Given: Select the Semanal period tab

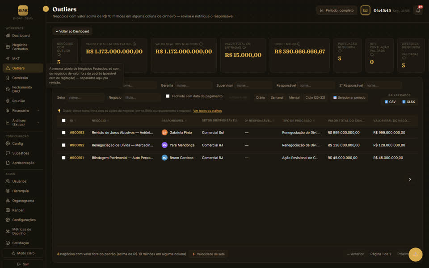Looking at the screenshot, I should tap(277, 98).
